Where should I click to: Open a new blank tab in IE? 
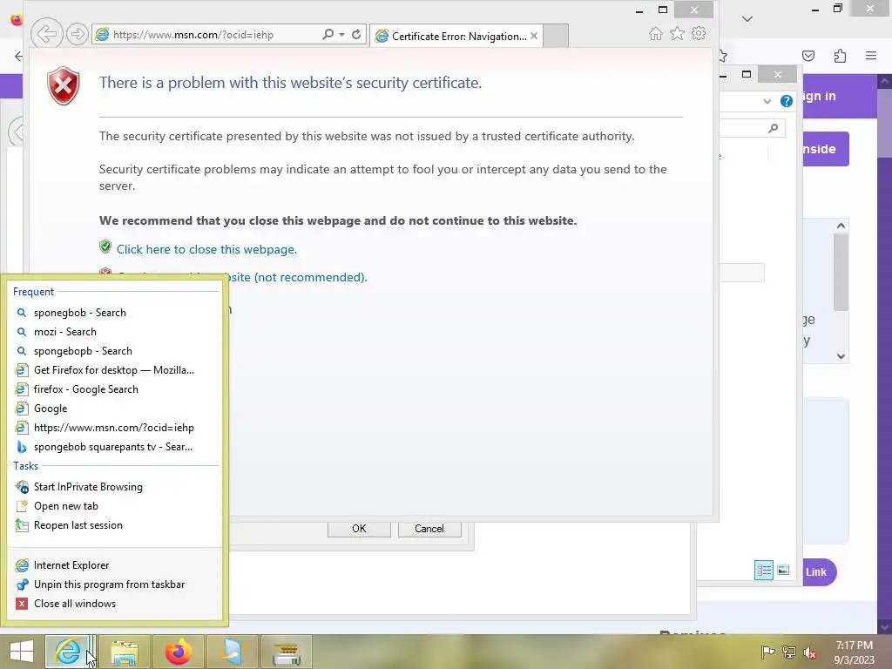click(555, 36)
